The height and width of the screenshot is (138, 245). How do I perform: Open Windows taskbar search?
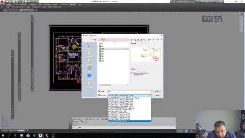[x=9, y=135]
